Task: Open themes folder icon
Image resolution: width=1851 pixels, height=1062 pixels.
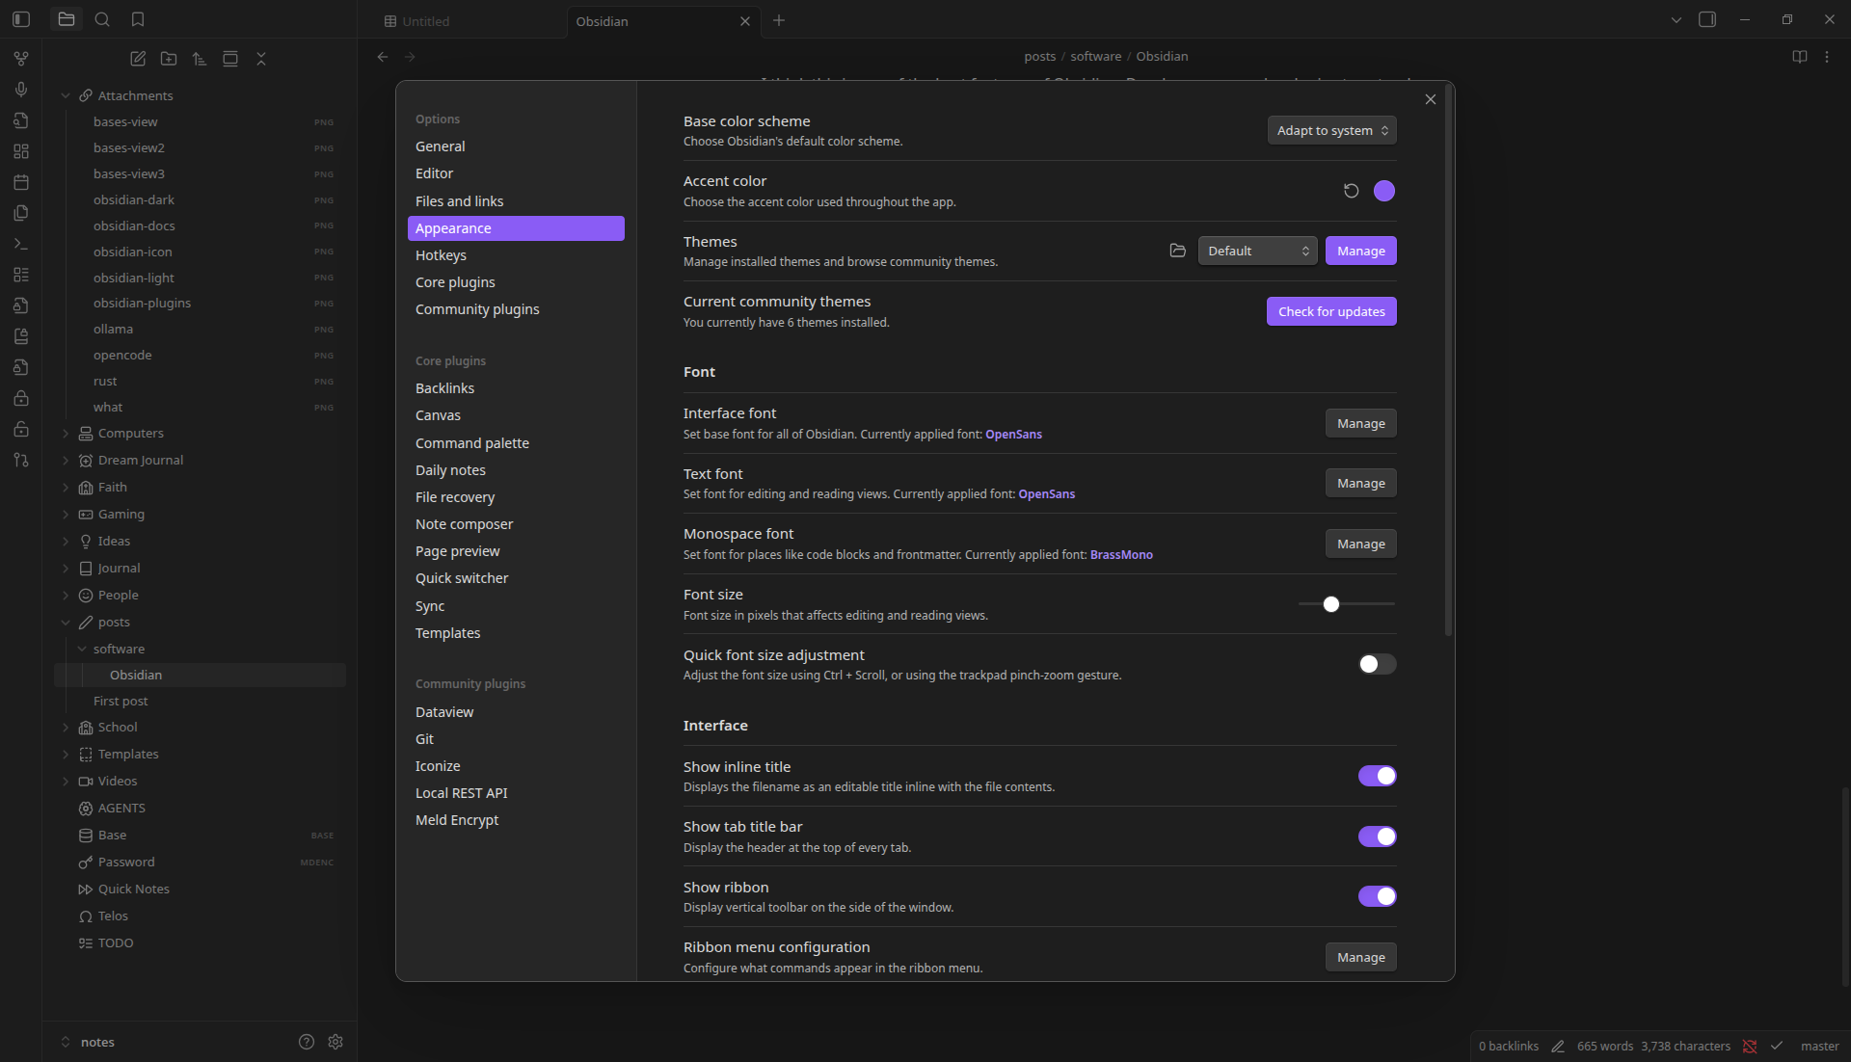Action: click(x=1177, y=251)
